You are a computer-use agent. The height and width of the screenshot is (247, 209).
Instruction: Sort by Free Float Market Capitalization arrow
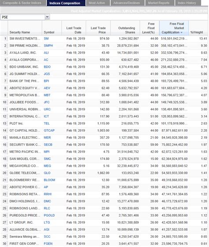click(182, 32)
